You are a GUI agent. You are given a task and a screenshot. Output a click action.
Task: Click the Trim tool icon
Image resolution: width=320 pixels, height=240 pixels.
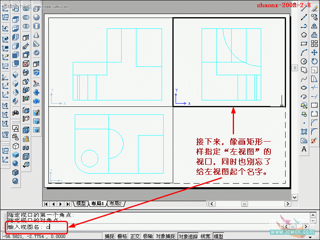(314, 88)
